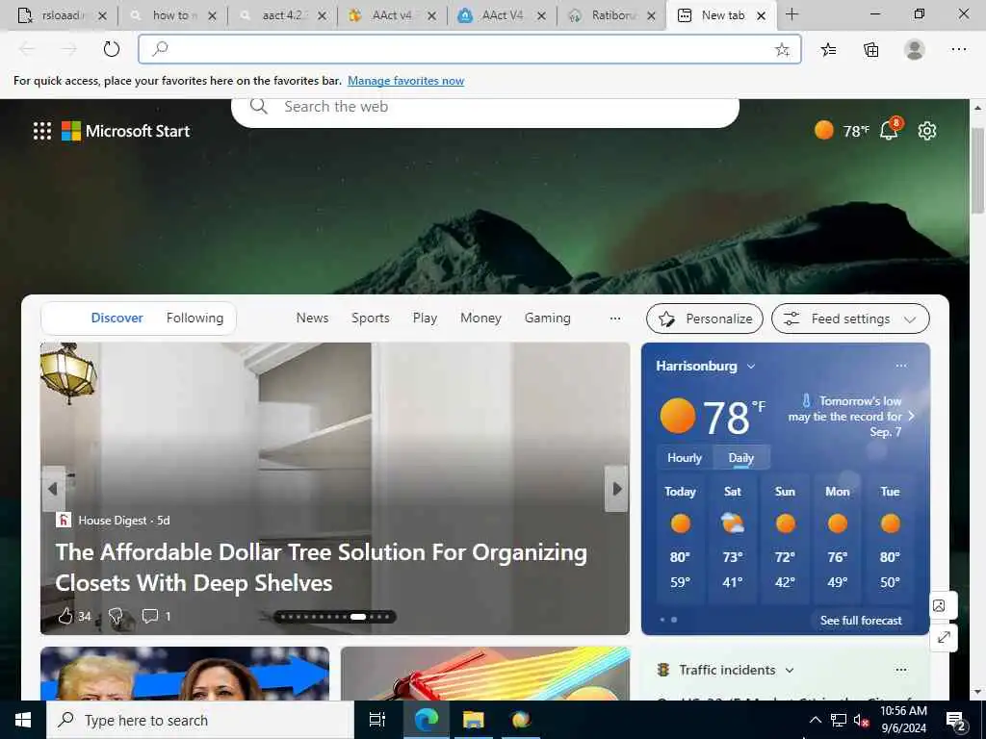Open the Play category
This screenshot has width=986, height=739.
tap(425, 318)
